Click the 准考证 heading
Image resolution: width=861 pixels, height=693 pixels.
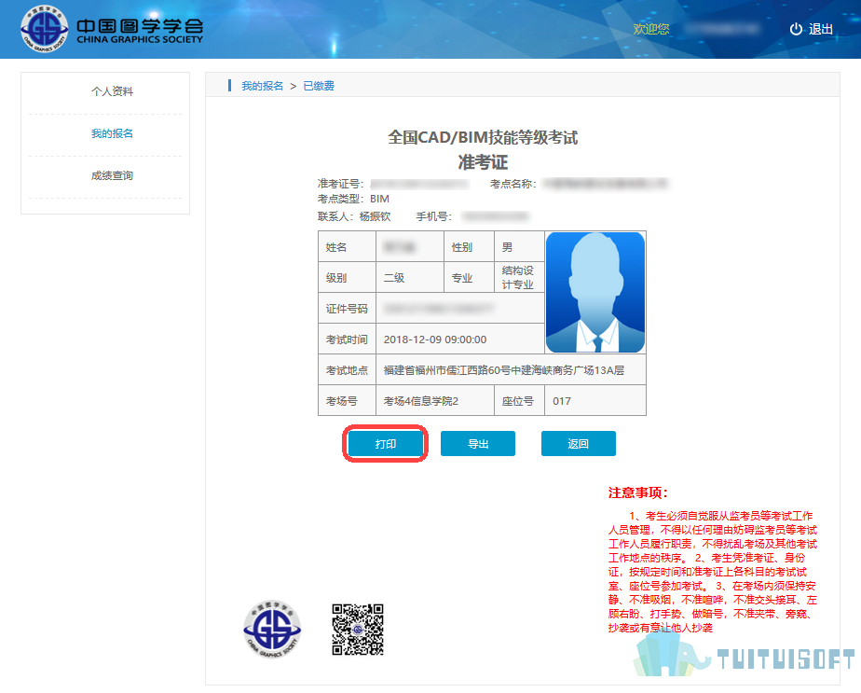coord(483,162)
